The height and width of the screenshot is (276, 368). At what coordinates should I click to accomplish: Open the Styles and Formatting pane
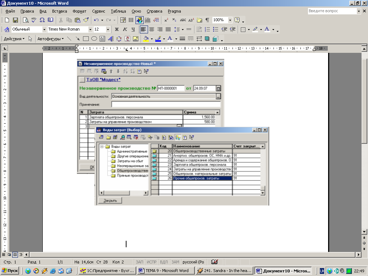tap(7, 29)
